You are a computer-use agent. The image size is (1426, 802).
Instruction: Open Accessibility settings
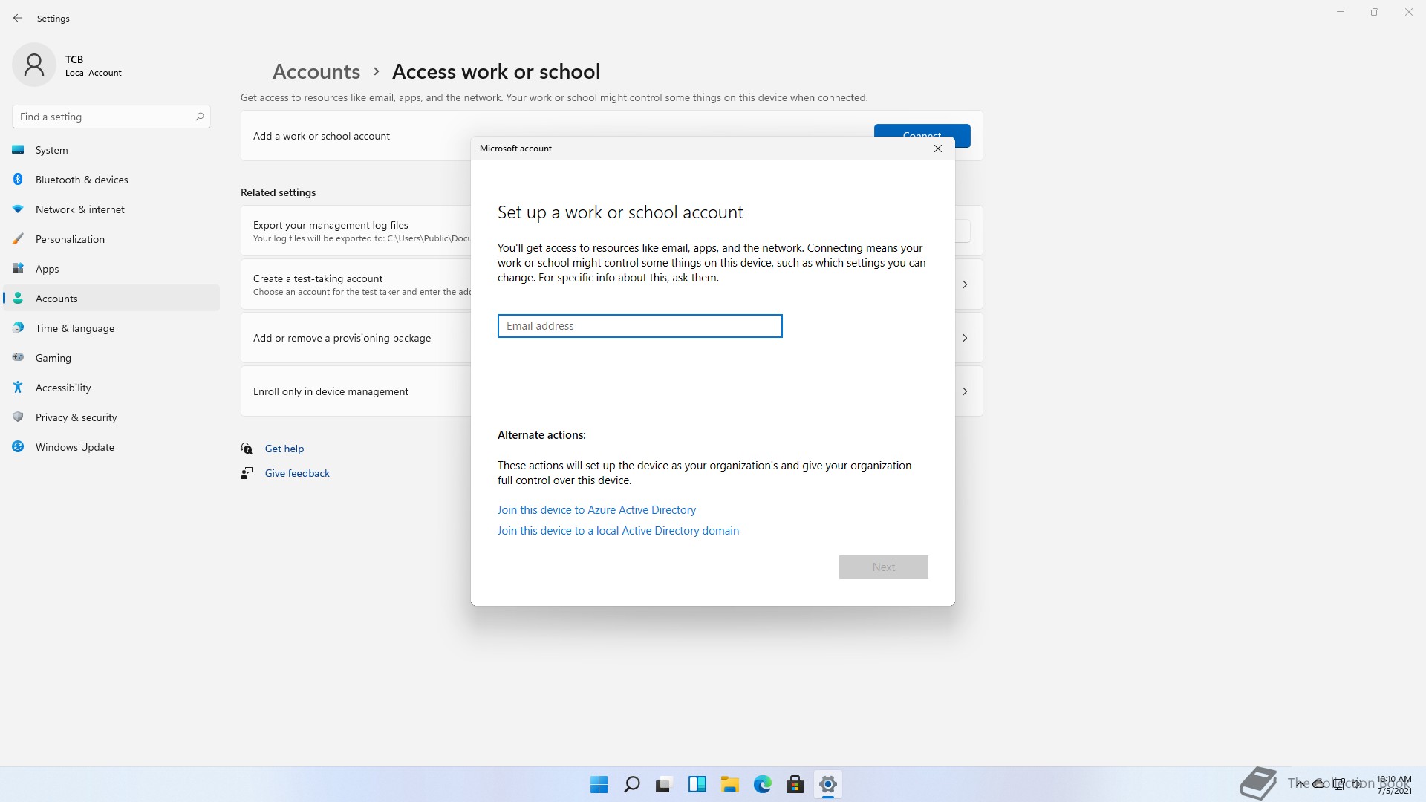click(x=111, y=388)
